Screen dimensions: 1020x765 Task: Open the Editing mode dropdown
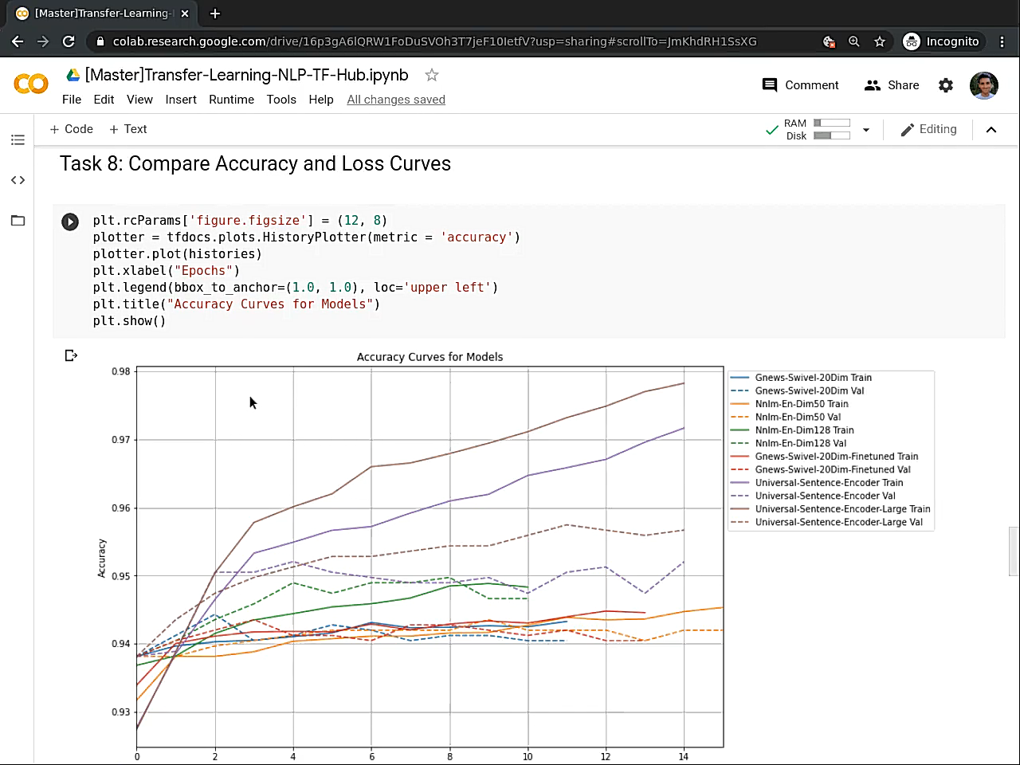(x=928, y=129)
